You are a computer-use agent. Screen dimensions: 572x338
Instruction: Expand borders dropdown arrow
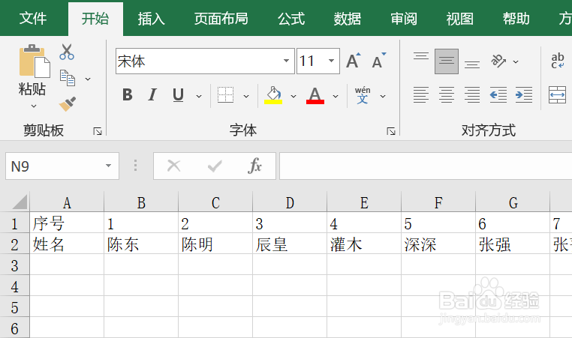click(246, 96)
